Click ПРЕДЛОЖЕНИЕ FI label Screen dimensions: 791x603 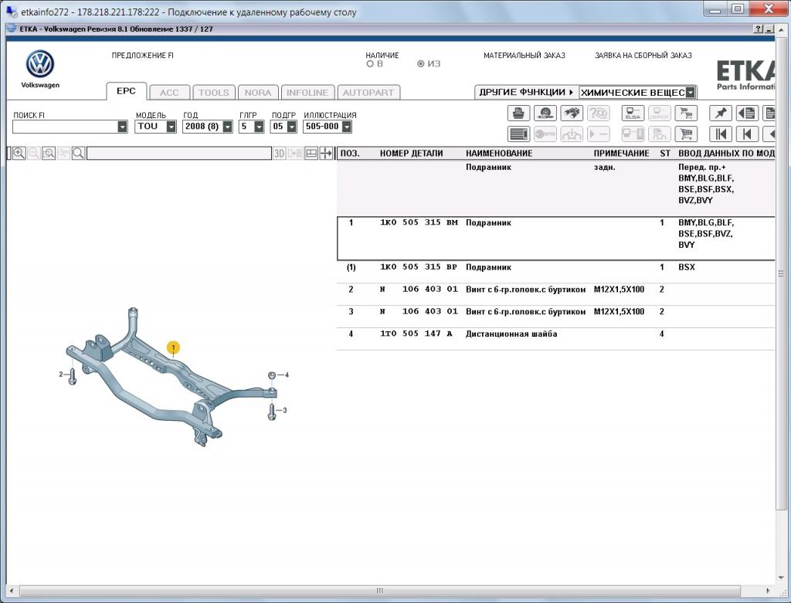tap(143, 56)
